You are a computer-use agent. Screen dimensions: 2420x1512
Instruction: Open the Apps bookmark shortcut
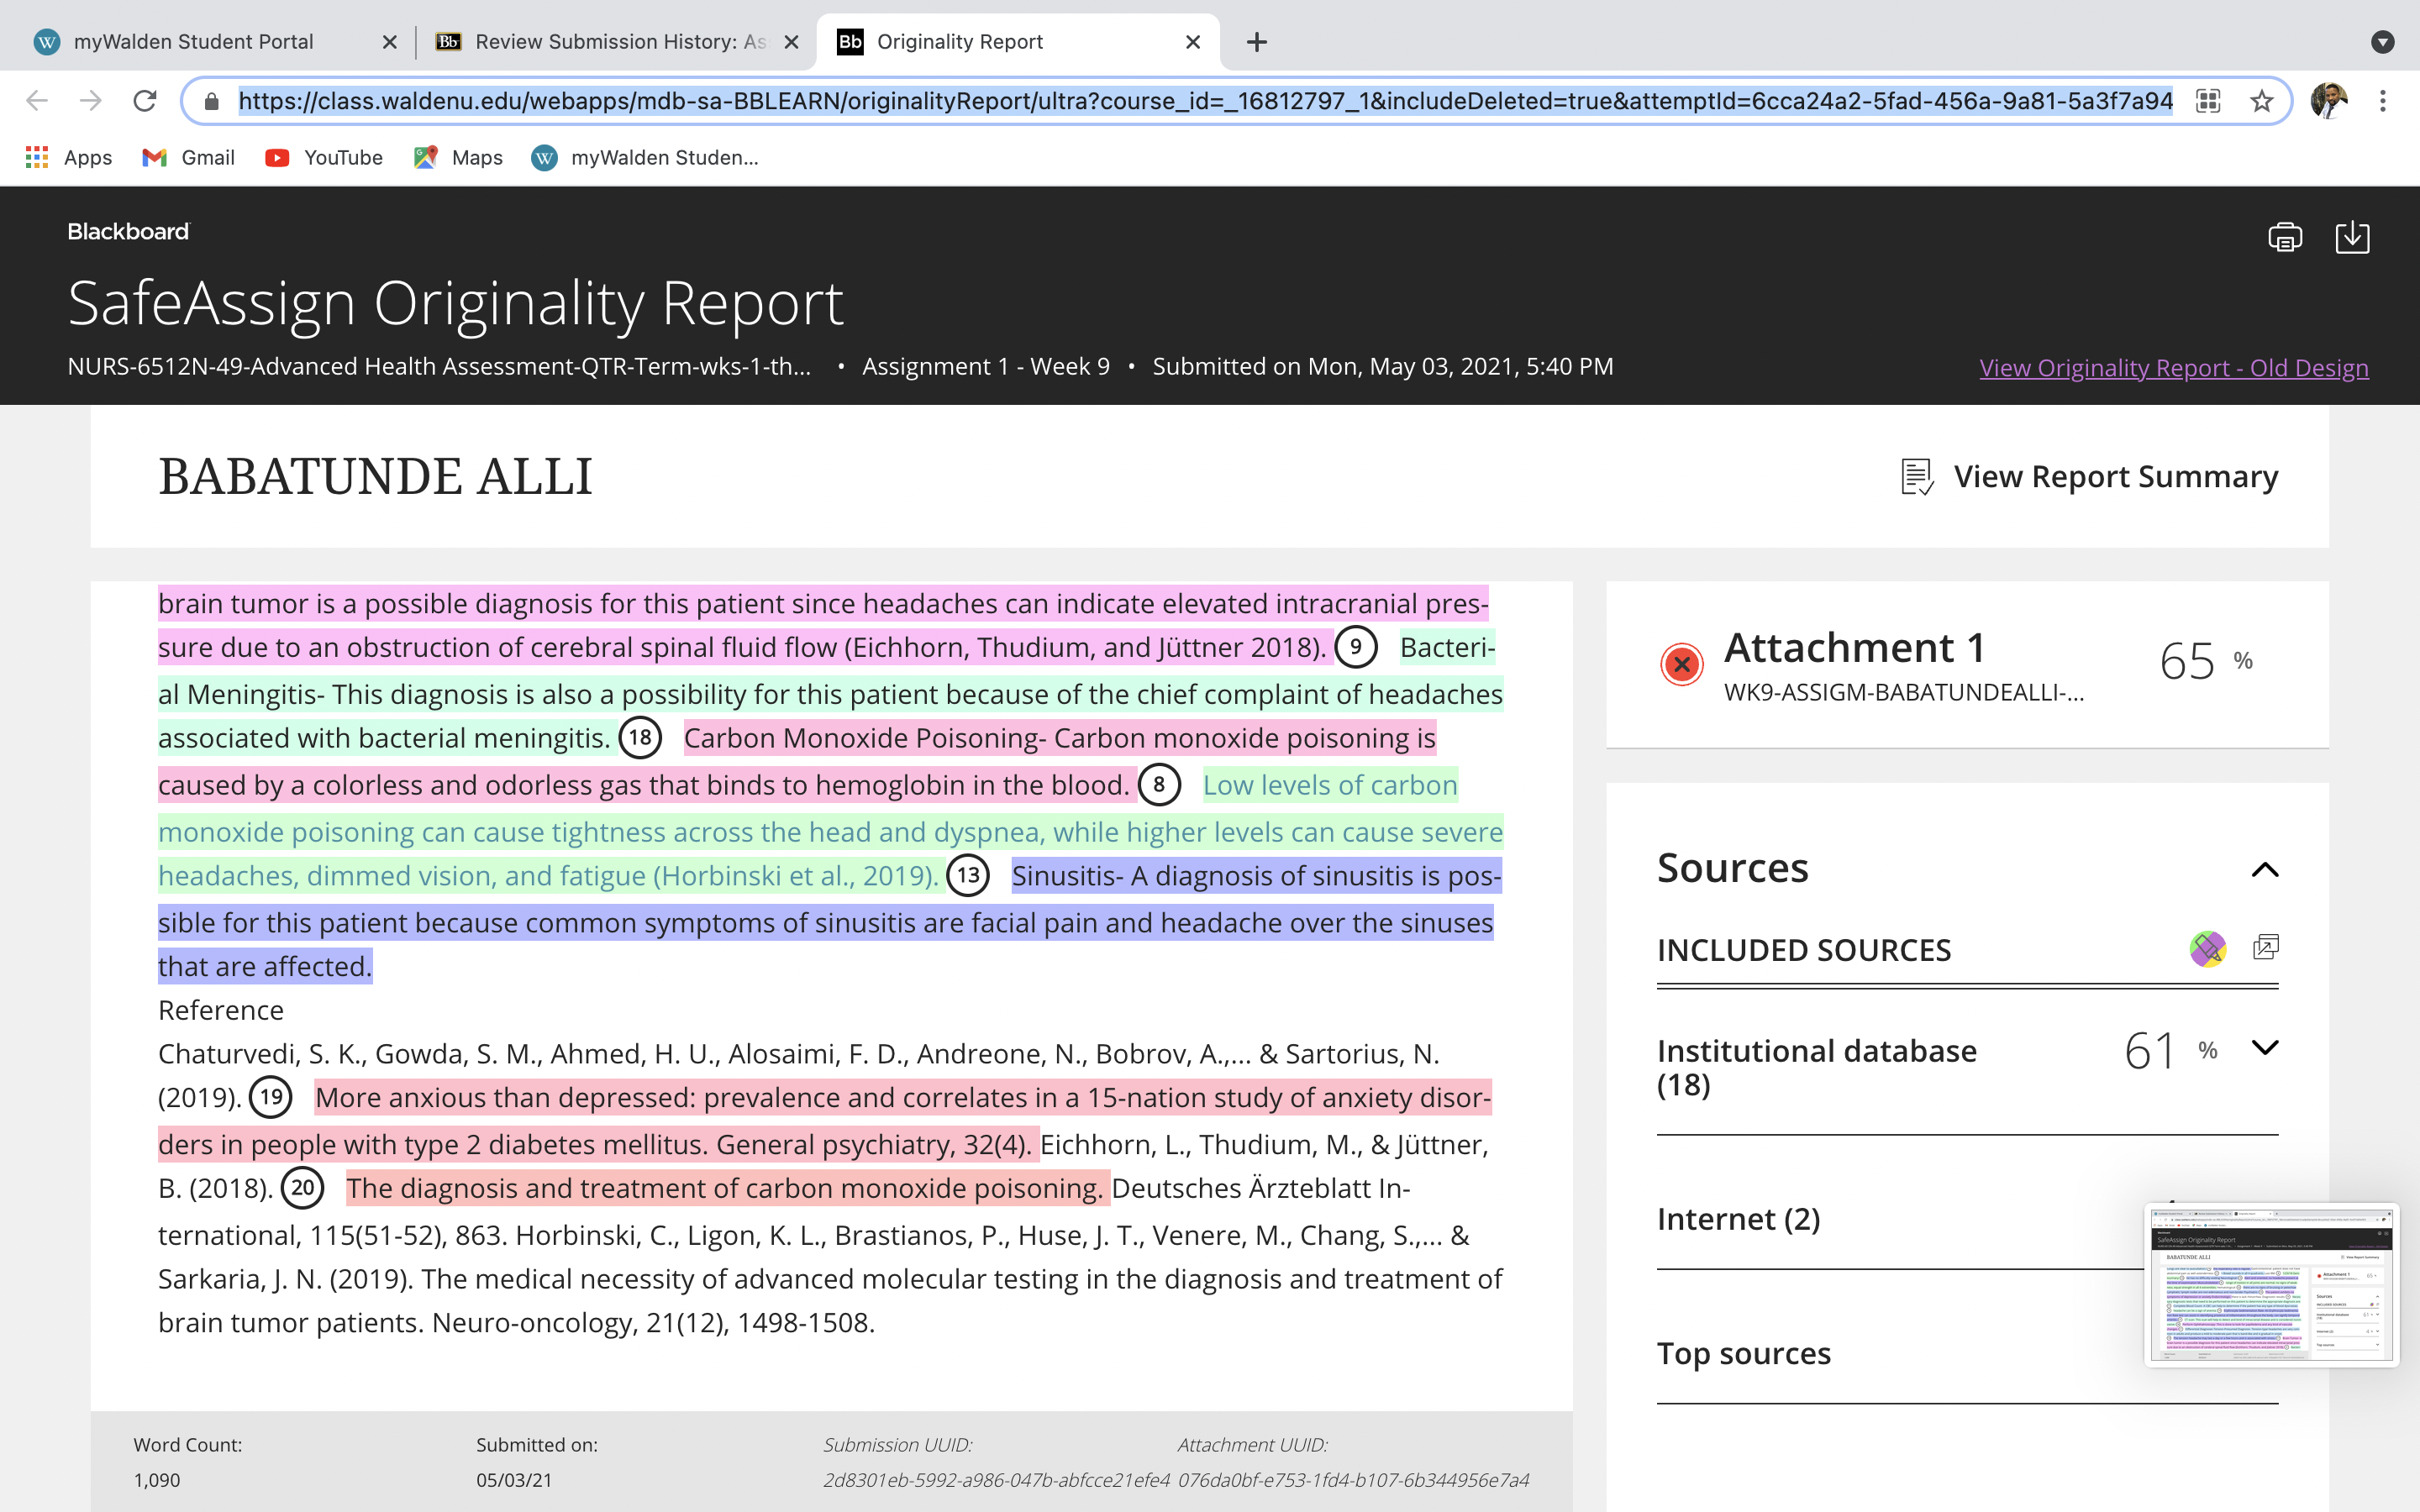(68, 157)
